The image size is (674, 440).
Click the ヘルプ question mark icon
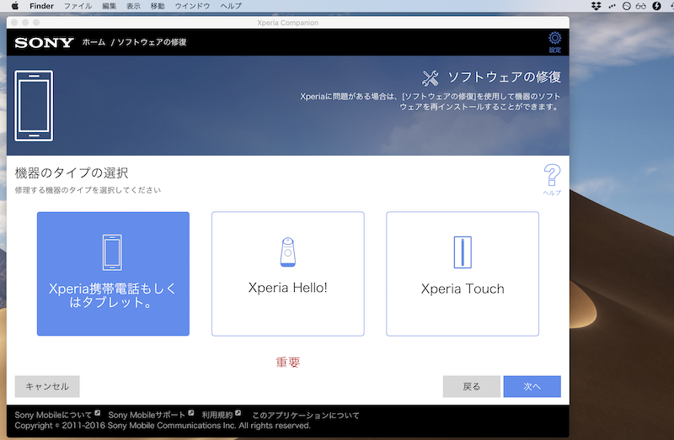[x=552, y=177]
